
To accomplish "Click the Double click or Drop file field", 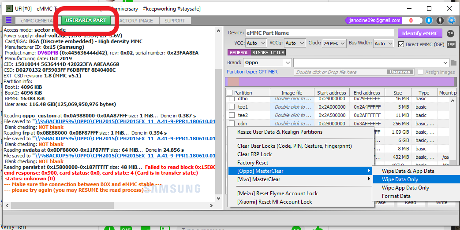I will pyautogui.click(x=355, y=72).
